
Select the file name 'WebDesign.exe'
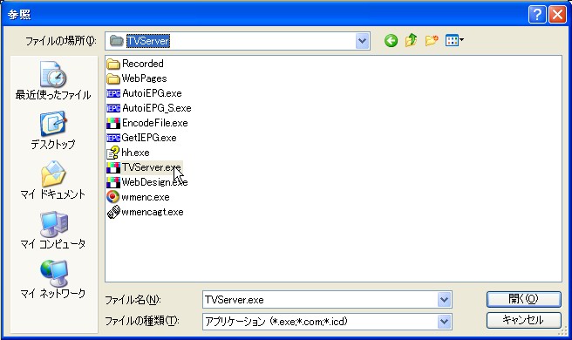[154, 182]
